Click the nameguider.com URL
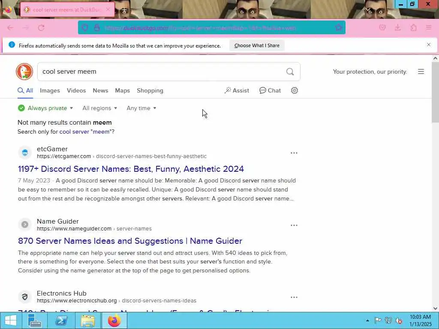Viewport: 439px width, 329px height. tap(74, 229)
